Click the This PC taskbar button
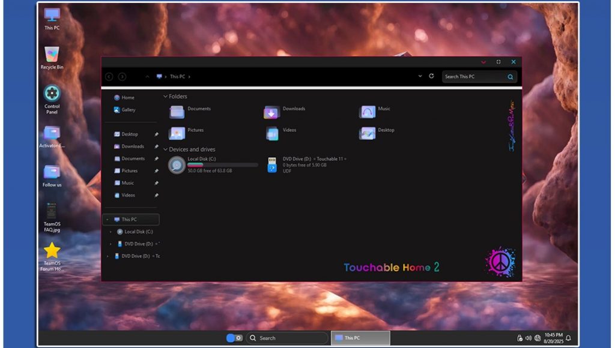The height and width of the screenshot is (348, 615). (x=360, y=338)
